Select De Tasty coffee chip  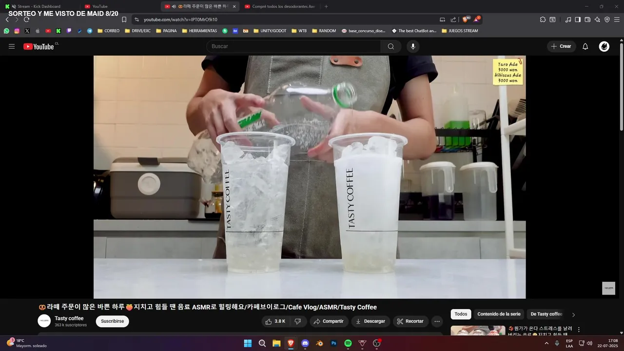pyautogui.click(x=546, y=314)
